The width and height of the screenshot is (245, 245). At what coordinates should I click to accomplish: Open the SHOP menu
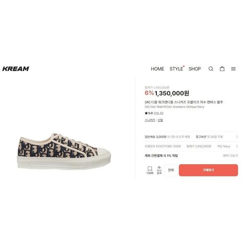coord(194,69)
